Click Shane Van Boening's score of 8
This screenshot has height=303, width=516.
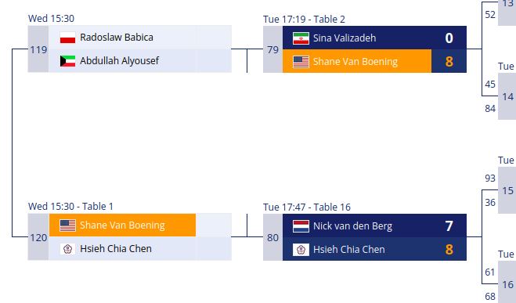click(449, 62)
